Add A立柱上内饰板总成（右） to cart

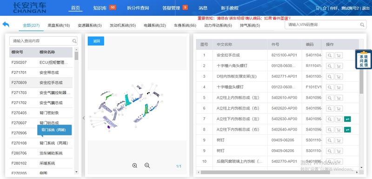[339, 108]
